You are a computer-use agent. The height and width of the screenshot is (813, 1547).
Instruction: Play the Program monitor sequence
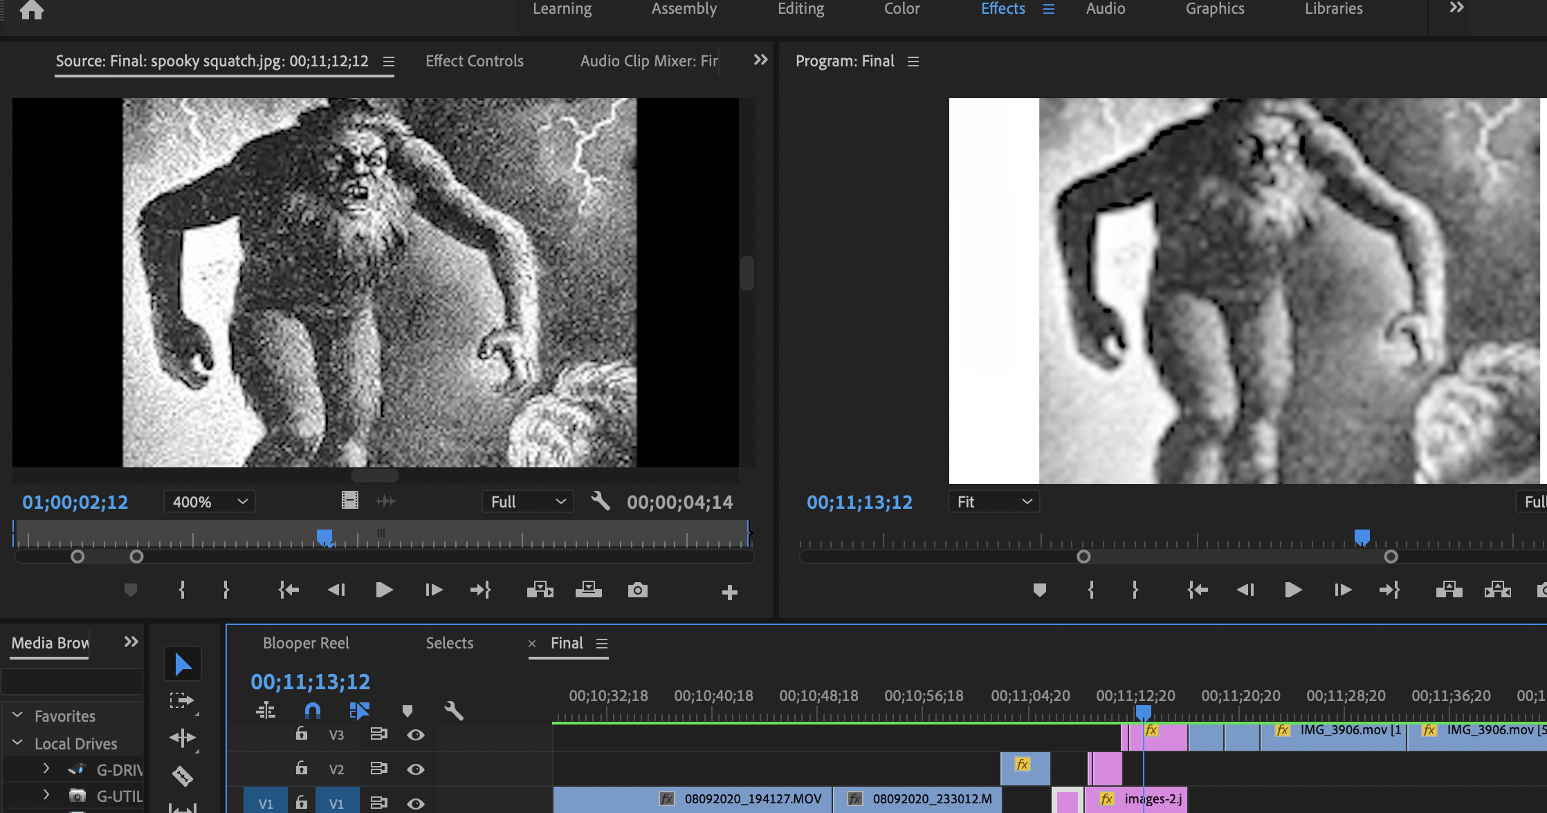[1292, 590]
